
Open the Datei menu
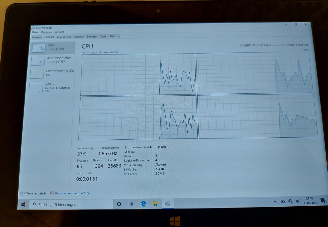[x=35, y=32]
